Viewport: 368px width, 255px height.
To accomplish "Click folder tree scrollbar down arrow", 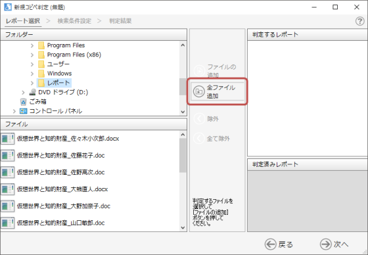I will 183,112.
